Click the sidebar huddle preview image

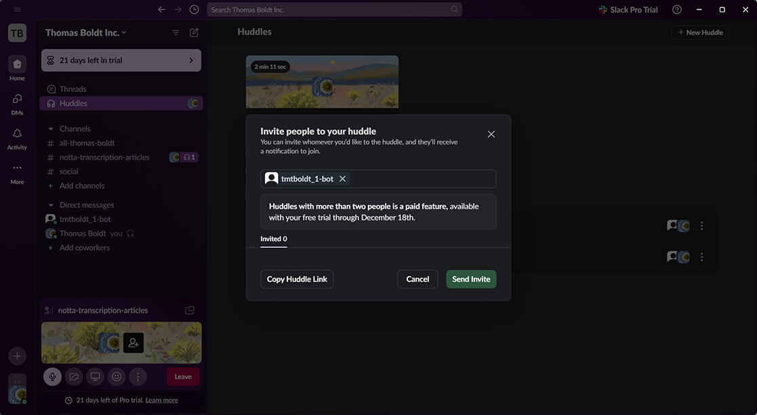[x=121, y=343]
